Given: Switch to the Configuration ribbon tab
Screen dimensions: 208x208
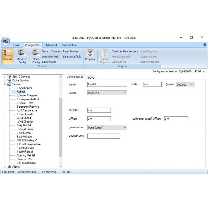Looking at the screenshot, I should [33, 45].
